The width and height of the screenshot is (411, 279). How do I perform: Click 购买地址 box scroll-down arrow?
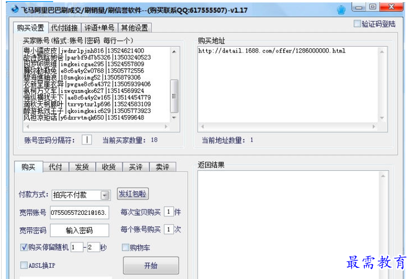[382, 118]
